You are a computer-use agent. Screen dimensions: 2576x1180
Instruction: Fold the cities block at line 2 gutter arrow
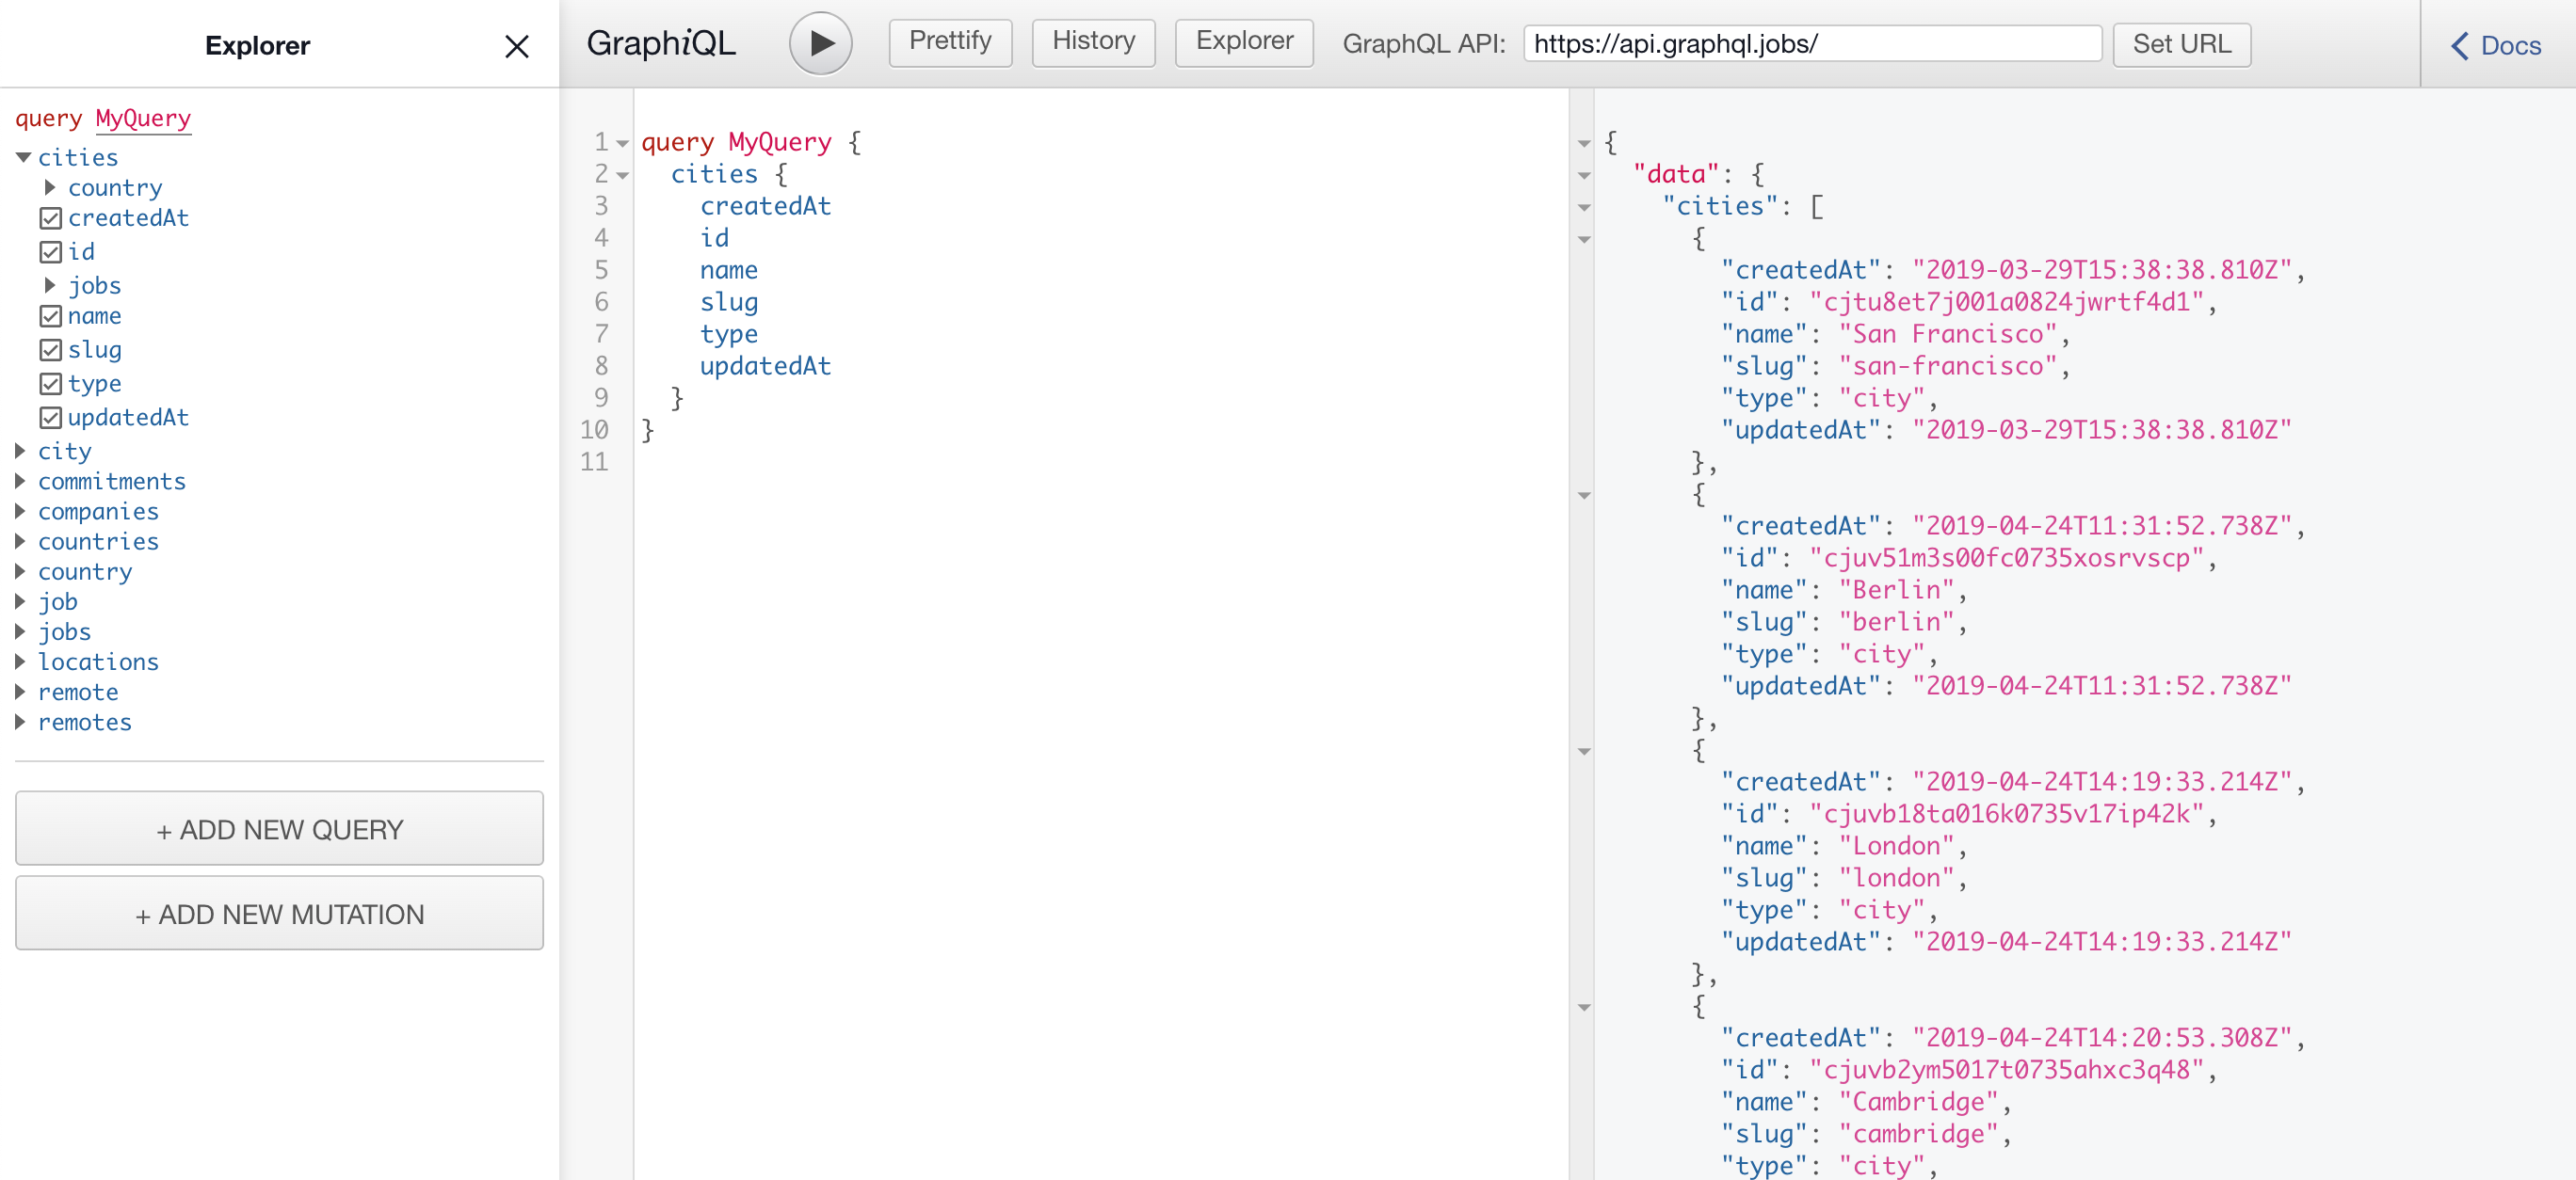(x=623, y=176)
